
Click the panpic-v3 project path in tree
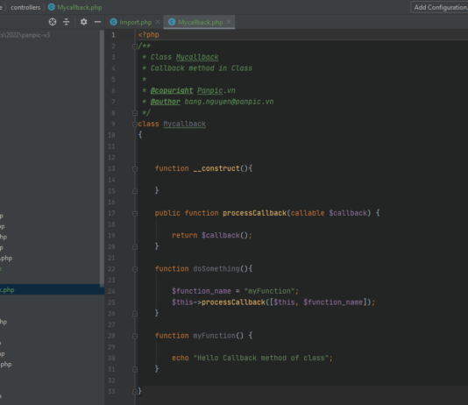tap(25, 35)
